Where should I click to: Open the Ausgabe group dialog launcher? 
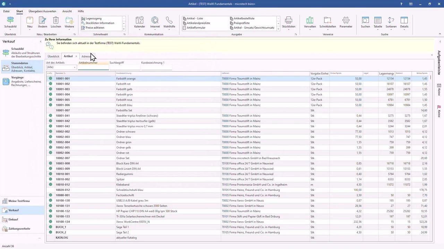296,35
